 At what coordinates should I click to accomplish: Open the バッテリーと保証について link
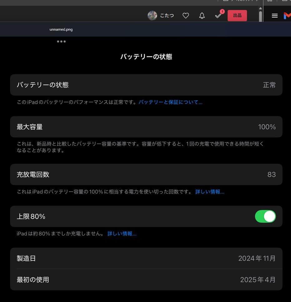(171, 102)
